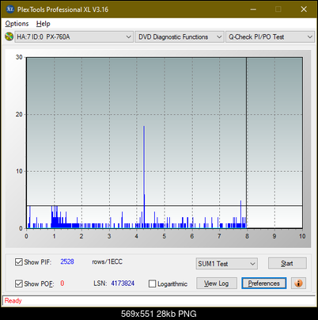Open the Options menu
Viewport: 318px width, 320px height.
click(x=17, y=24)
